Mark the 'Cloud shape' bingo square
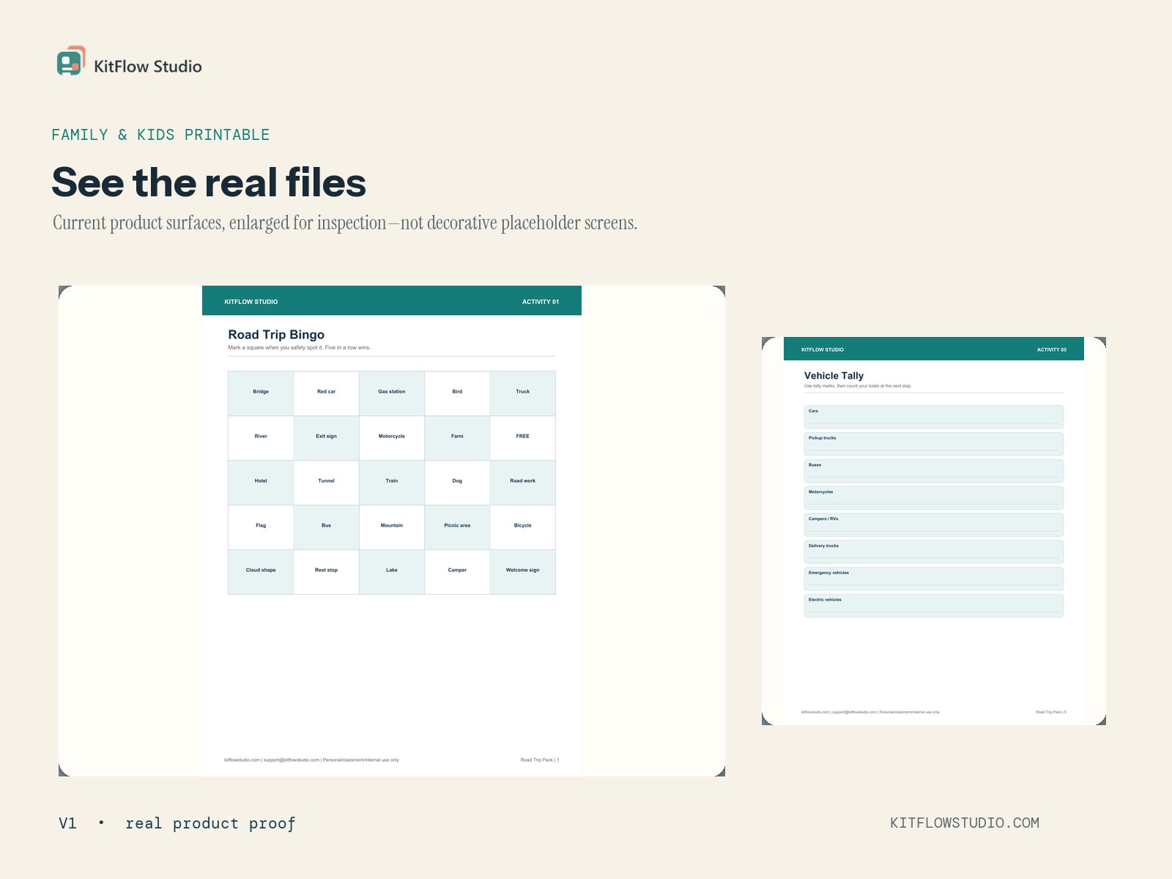 click(x=261, y=572)
